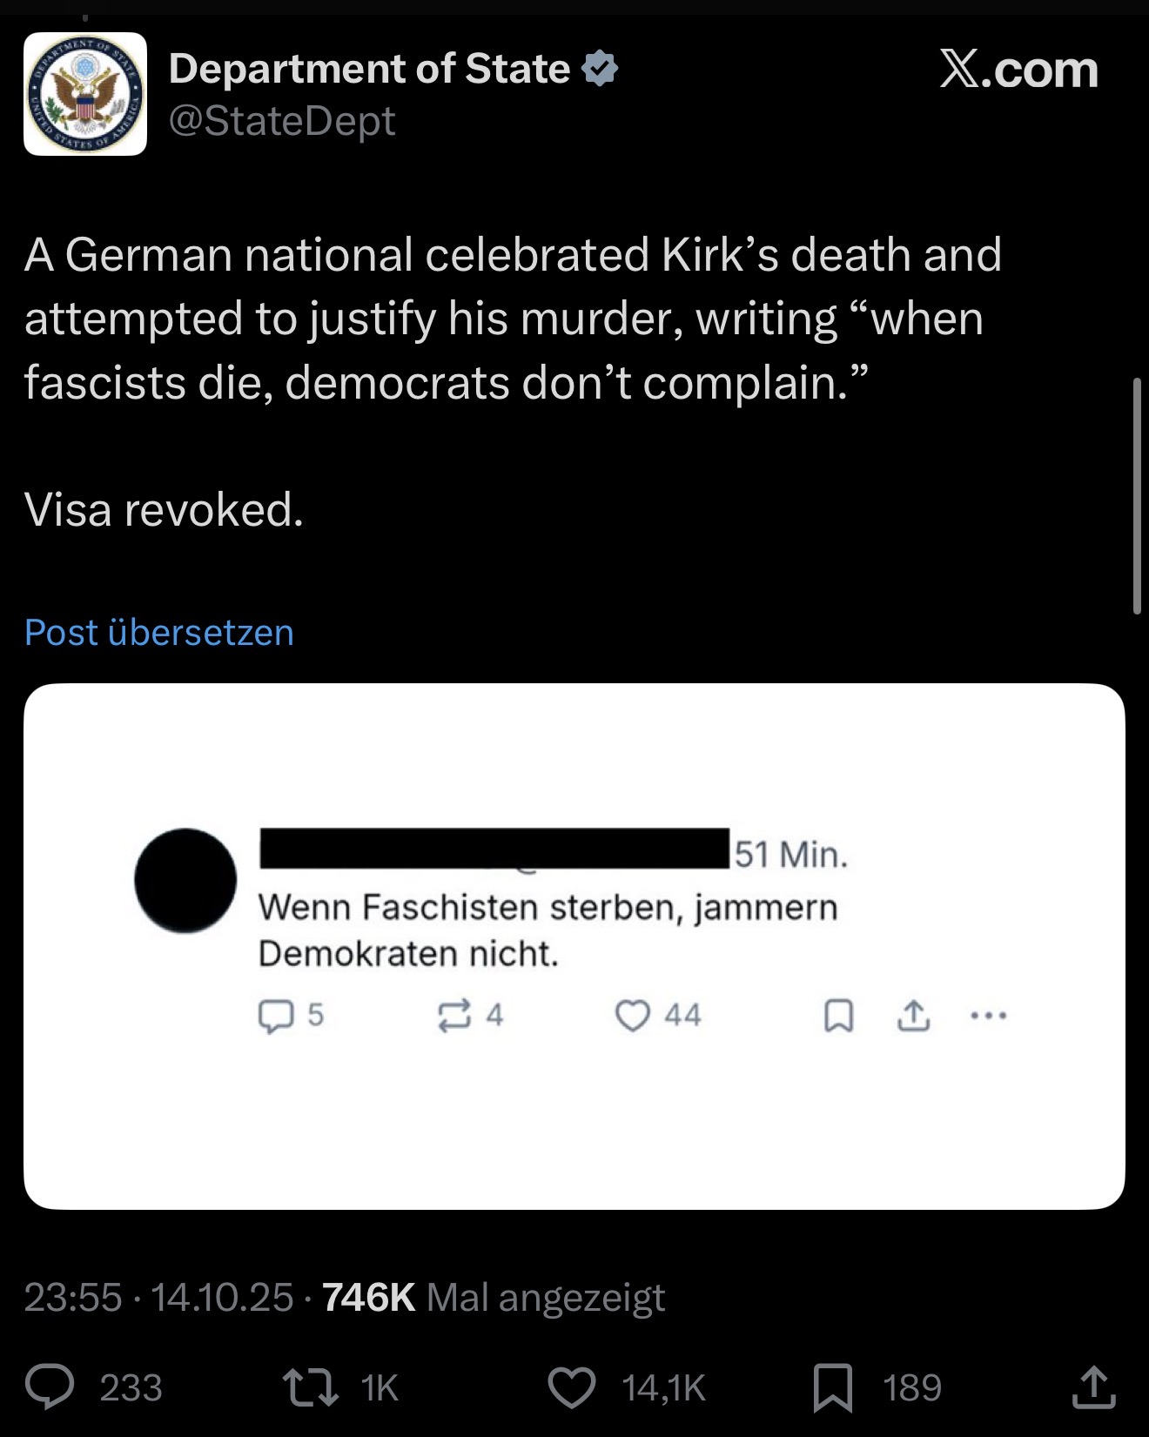This screenshot has height=1437, width=1149.
Task: Click the embedded screenshot's comment icon
Action: tap(275, 1016)
